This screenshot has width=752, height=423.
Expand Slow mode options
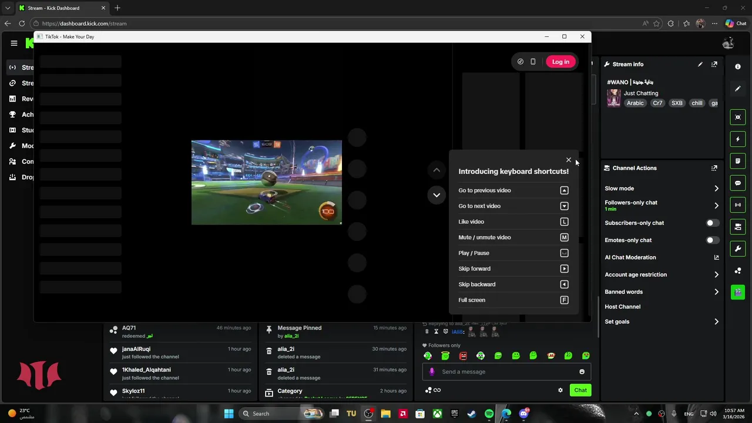(x=662, y=189)
